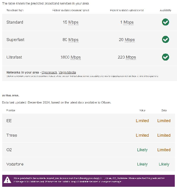Viewport: 177px width, 189px height.
Task: Click Mbps abbreviation next to 220 upload speed
Action: (x=131, y=57)
